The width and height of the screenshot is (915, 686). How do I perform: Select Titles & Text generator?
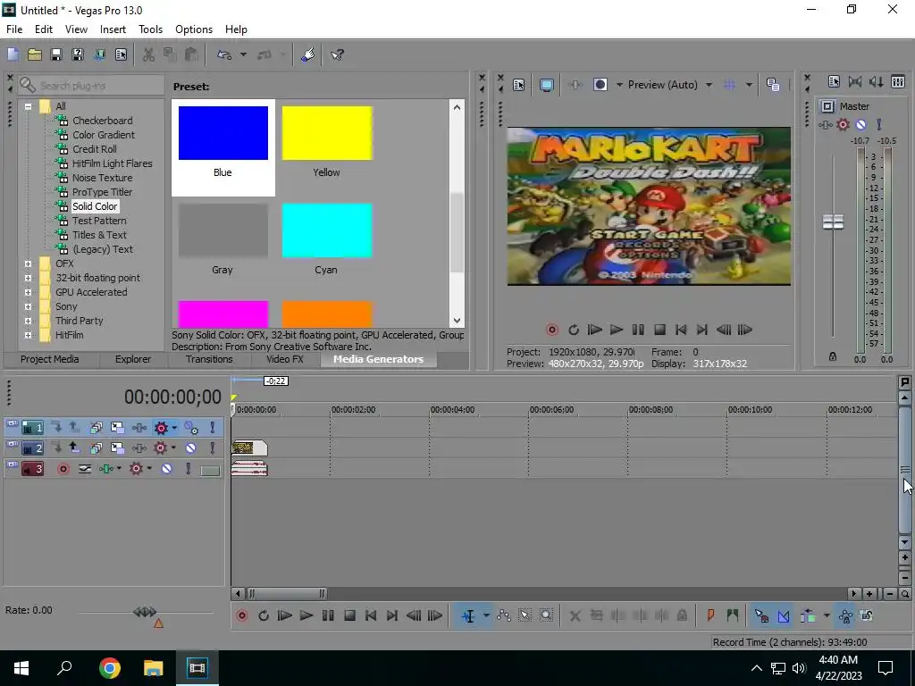click(x=99, y=235)
